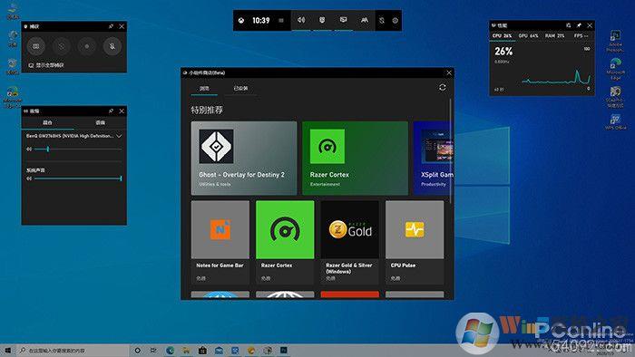The height and width of the screenshot is (357, 635).
Task: Click the show all captures link
Action: 46,65
